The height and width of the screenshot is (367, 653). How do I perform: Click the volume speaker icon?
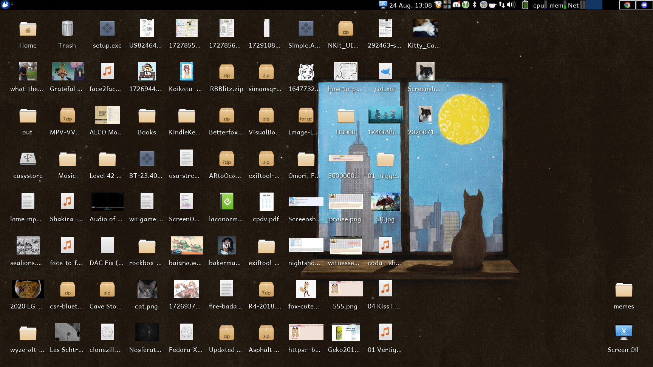(x=511, y=5)
